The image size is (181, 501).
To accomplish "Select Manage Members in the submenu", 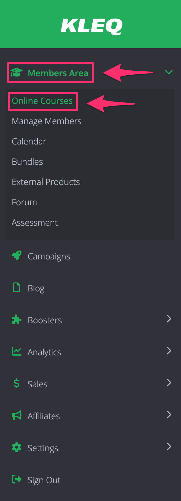I will (47, 121).
